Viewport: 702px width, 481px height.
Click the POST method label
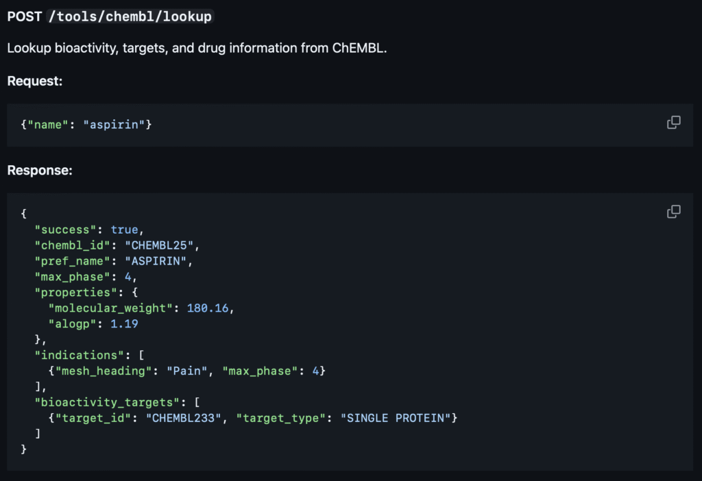pyautogui.click(x=25, y=17)
